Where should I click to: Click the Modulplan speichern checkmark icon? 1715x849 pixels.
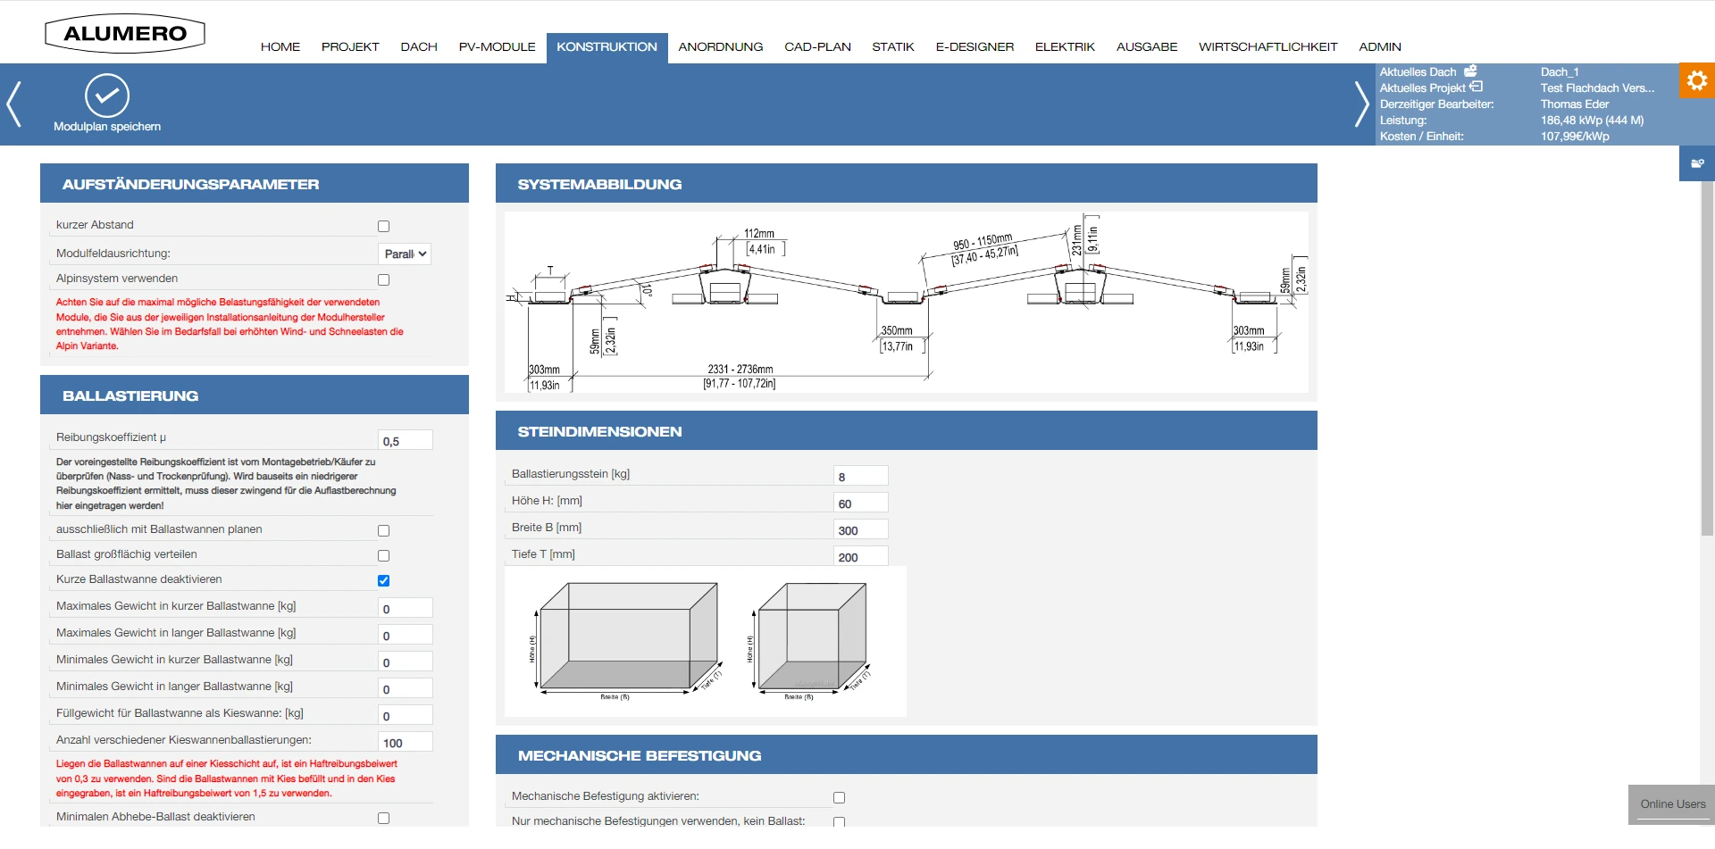pyautogui.click(x=107, y=96)
